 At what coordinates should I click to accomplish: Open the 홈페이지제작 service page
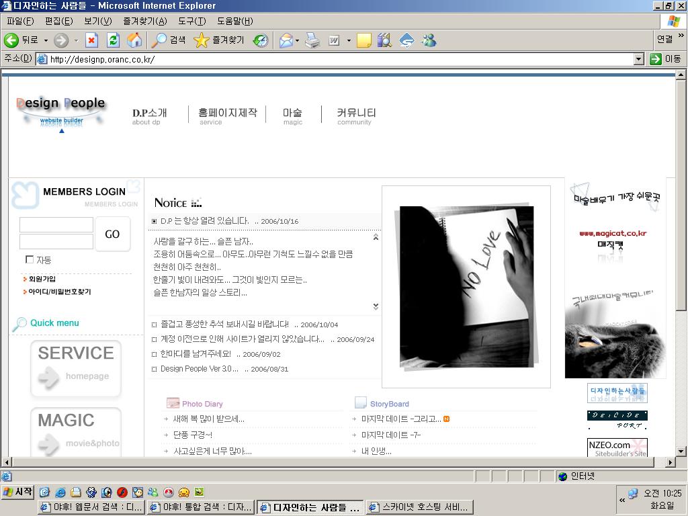point(228,116)
